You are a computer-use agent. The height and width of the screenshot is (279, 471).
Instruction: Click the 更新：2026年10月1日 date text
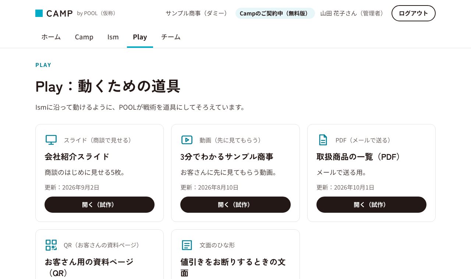346,187
